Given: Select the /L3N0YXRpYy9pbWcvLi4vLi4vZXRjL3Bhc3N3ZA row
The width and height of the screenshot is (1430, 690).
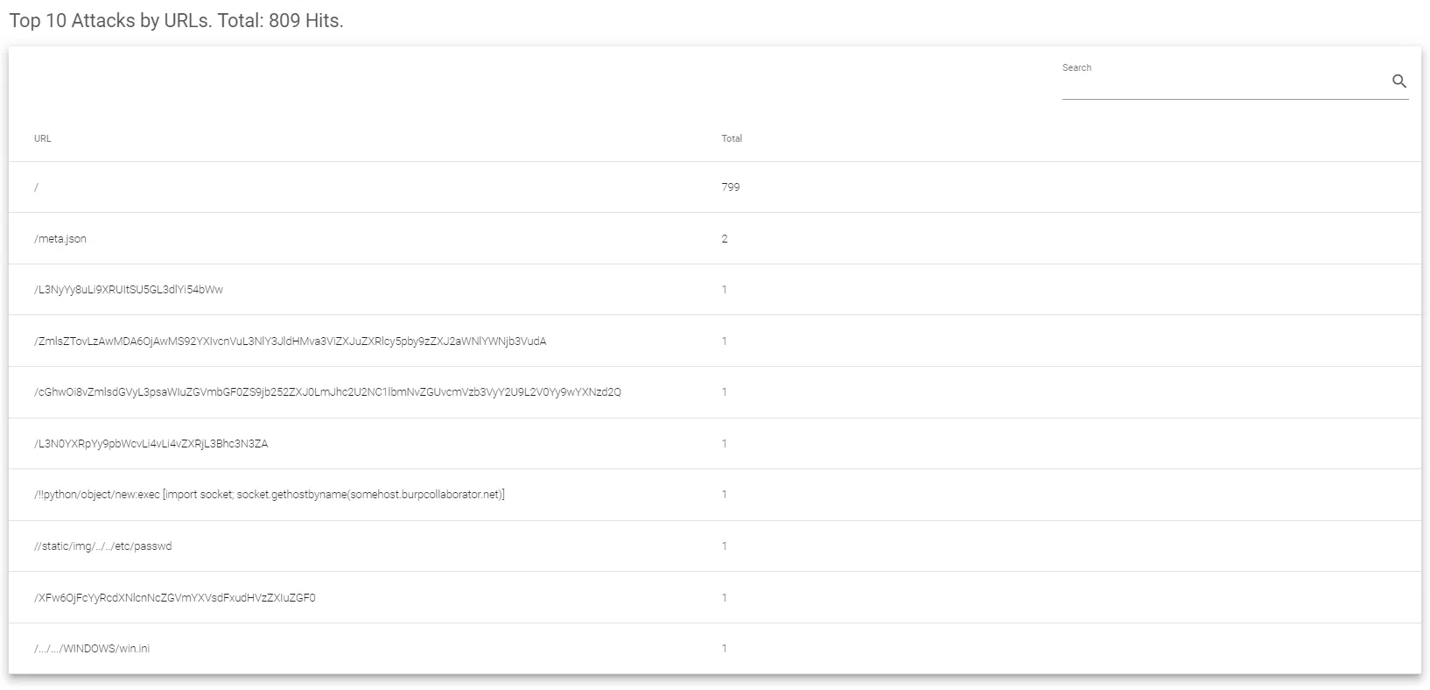Looking at the screenshot, I should [x=151, y=444].
